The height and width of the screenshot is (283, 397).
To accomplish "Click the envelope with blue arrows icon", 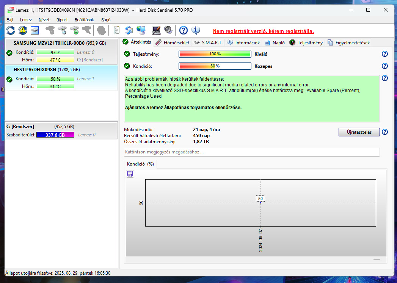I will click(x=129, y=30).
